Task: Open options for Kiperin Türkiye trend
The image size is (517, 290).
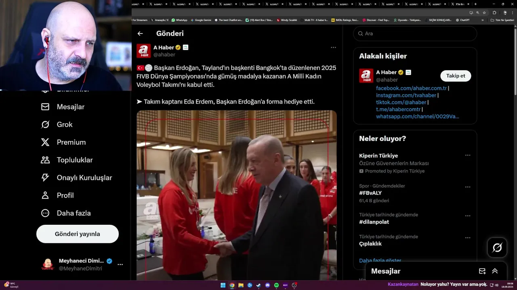Action: (x=468, y=155)
